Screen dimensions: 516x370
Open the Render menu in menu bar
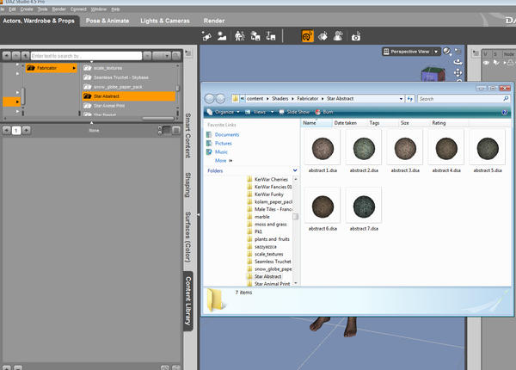click(x=59, y=9)
